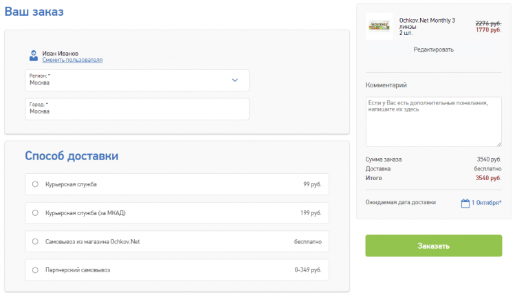Select Партнерский самовывоз radio button
The height and width of the screenshot is (297, 517).
coord(35,270)
